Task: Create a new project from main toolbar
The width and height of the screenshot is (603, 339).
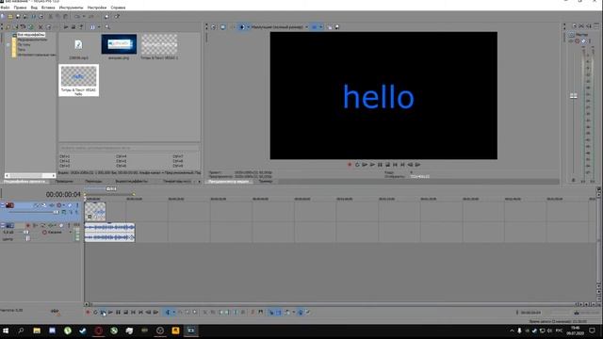Action: click(3, 17)
